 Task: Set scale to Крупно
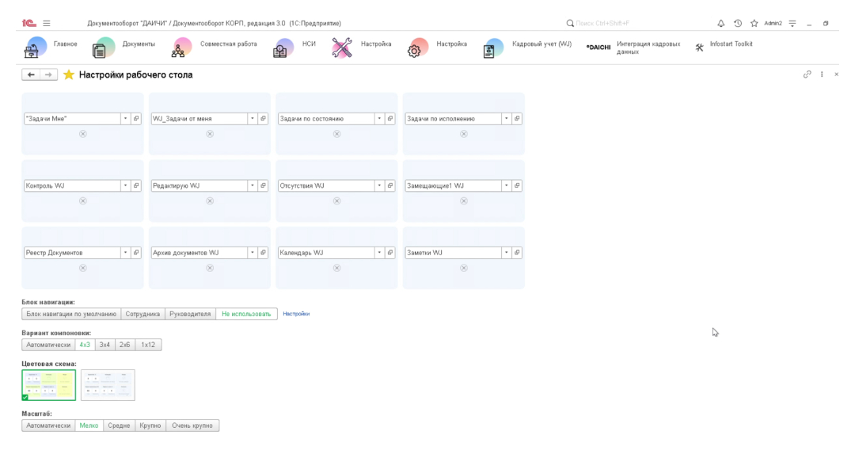coord(150,425)
